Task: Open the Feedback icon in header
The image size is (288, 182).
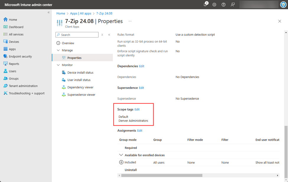Action: pyautogui.click(x=233, y=5)
